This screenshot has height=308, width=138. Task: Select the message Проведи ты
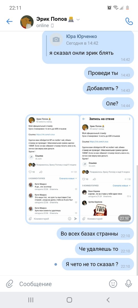(109, 73)
